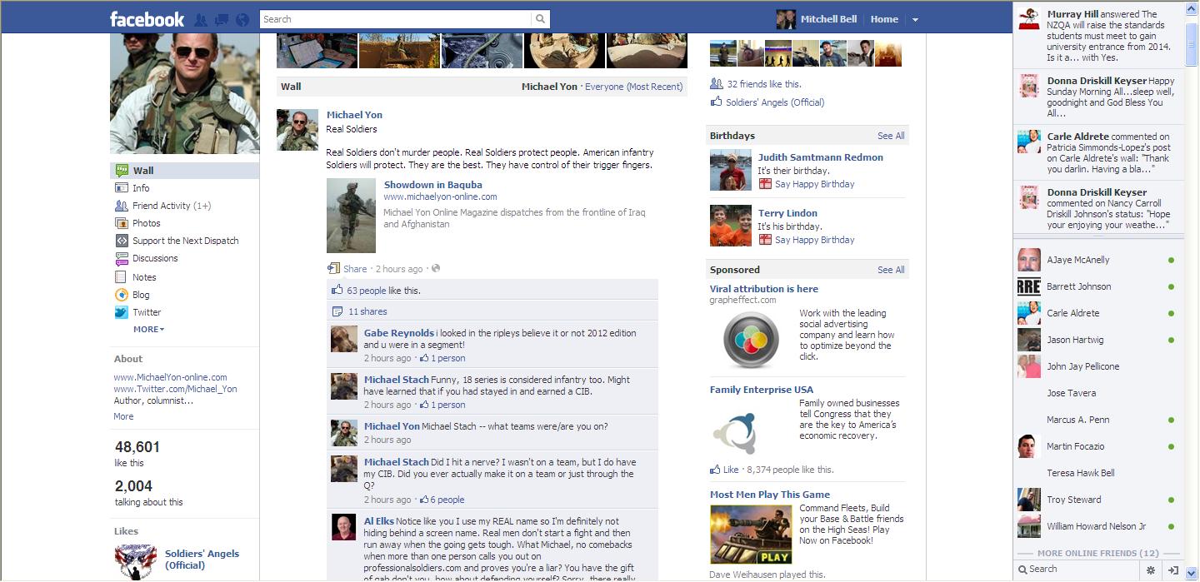Viewport: 1200px width, 582px height.
Task: Open the Discussions page tab
Action: tap(155, 258)
